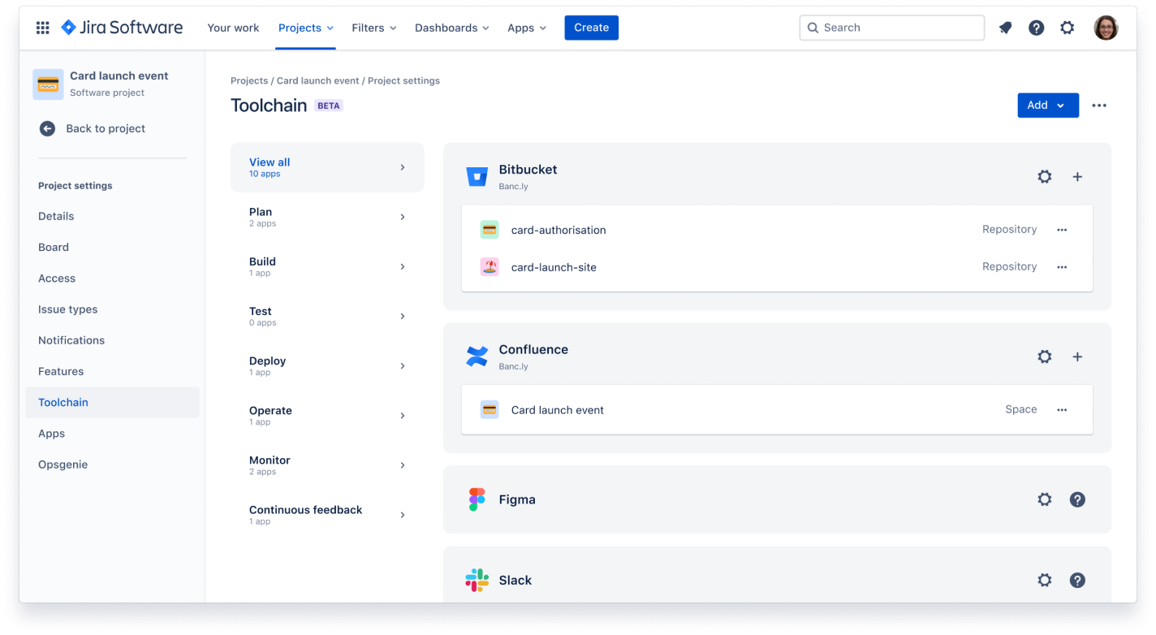Screen dimensions: 1156x635
Task: Click inside the Search field
Action: coord(891,27)
